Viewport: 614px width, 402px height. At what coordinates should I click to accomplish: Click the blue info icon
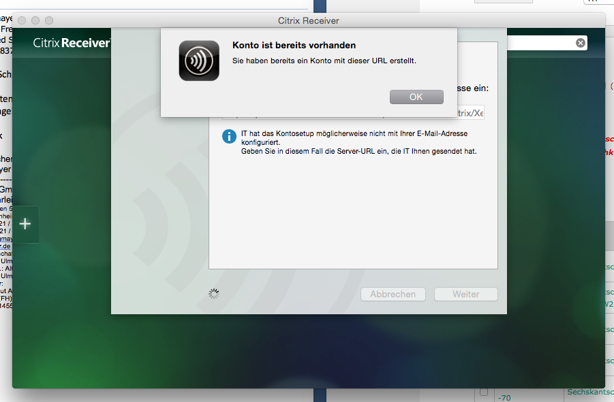pos(229,136)
